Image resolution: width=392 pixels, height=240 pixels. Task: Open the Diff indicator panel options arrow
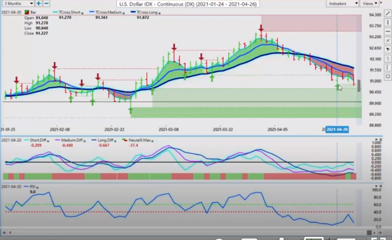pyautogui.click(x=376, y=139)
